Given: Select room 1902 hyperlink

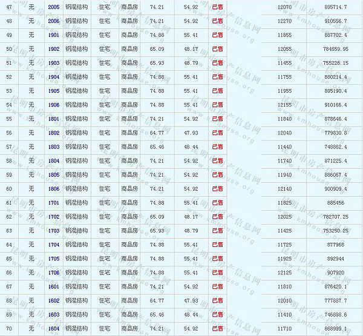Looking at the screenshot, I should click(x=54, y=49).
